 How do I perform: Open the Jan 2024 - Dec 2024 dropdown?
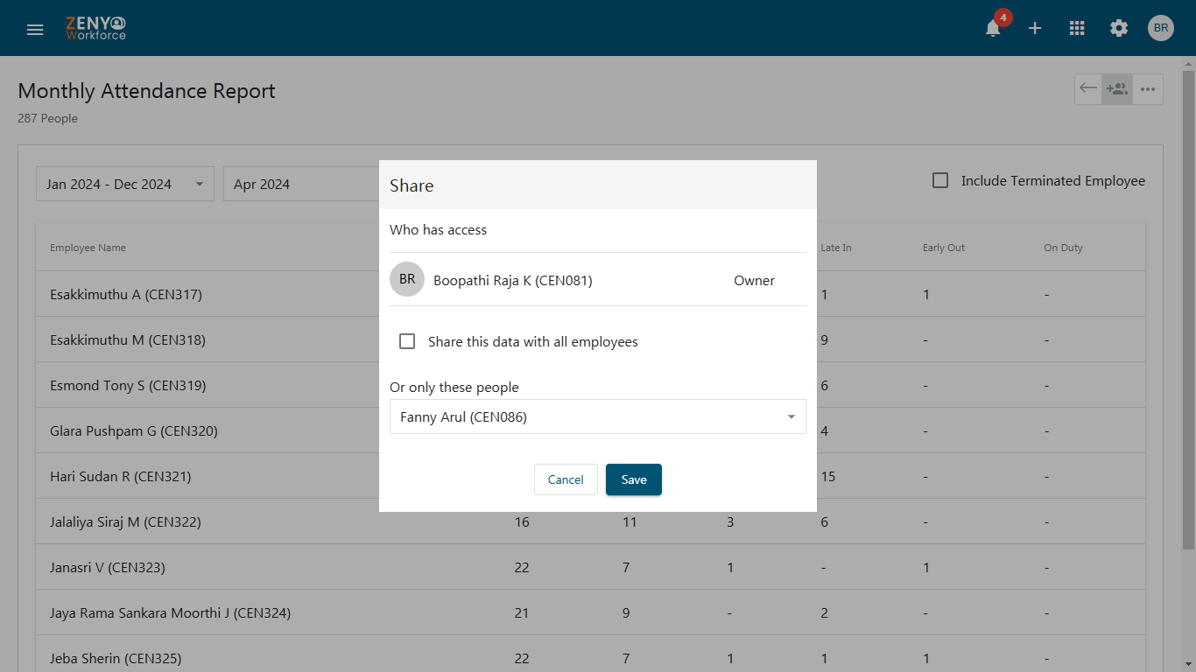coord(125,184)
